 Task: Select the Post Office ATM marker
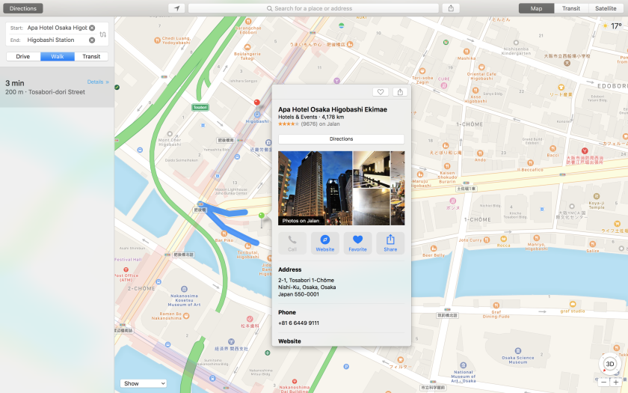click(x=126, y=269)
